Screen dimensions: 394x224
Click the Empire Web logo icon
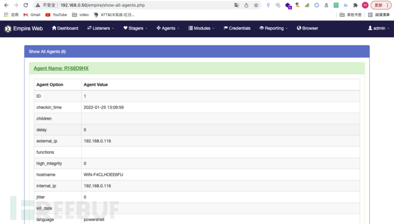8,29
